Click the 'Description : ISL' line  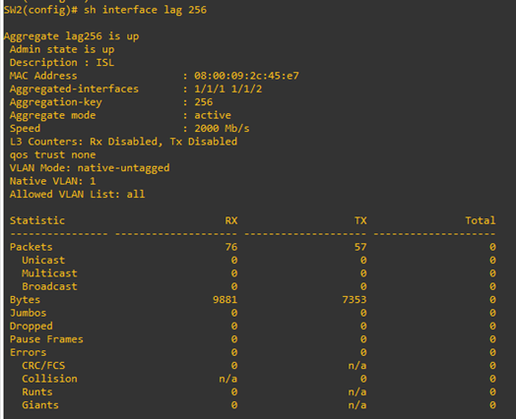(62, 62)
